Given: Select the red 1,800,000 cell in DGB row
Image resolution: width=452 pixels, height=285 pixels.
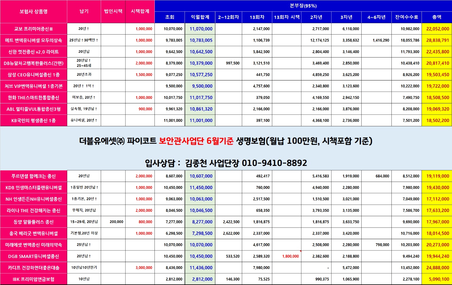Looking at the screenshot, I should tap(287, 256).
